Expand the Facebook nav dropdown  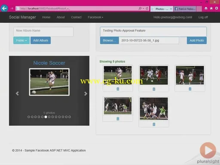point(95,17)
